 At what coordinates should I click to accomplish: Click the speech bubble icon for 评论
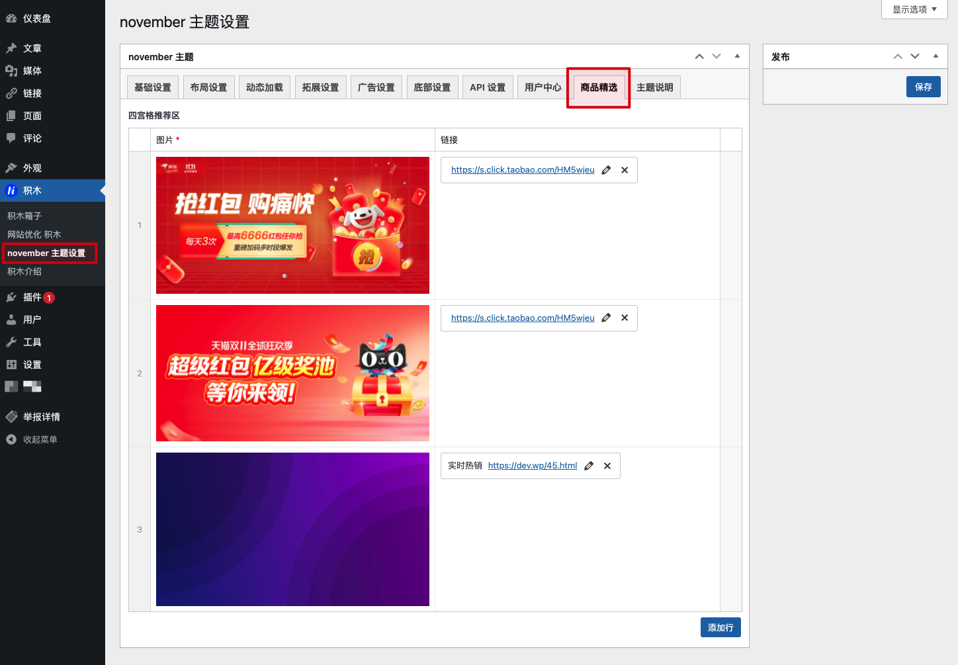(11, 138)
